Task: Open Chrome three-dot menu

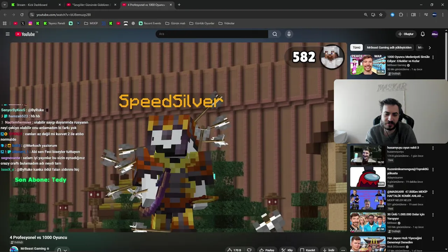Action: [x=443, y=15]
